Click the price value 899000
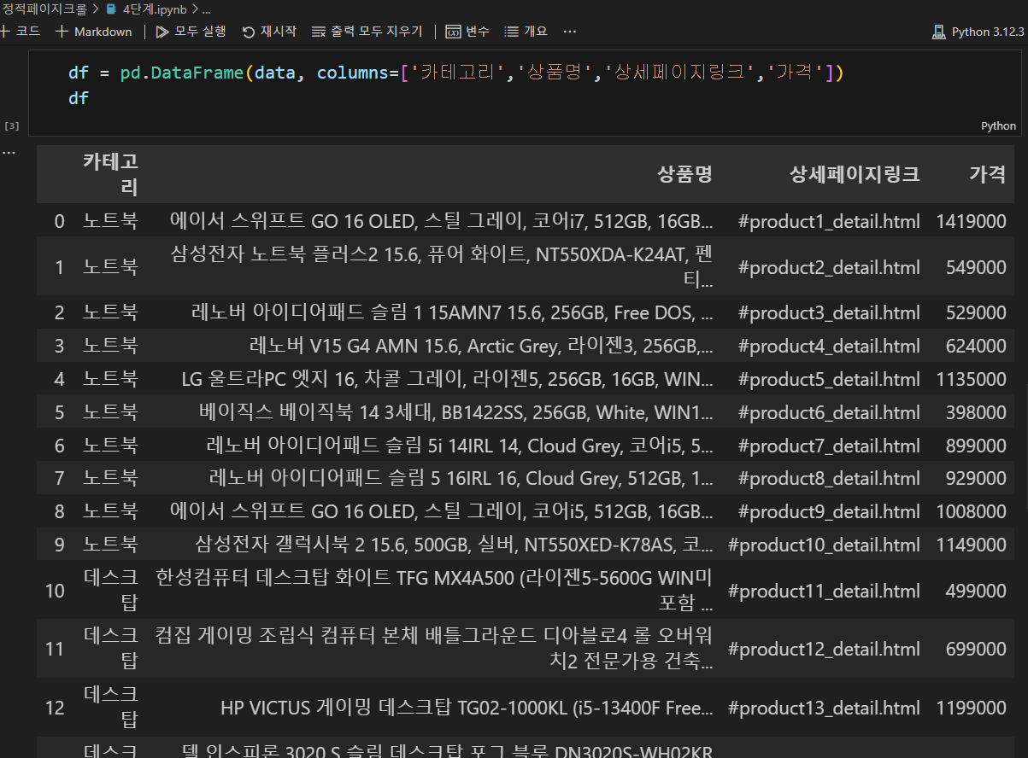 pyautogui.click(x=976, y=446)
